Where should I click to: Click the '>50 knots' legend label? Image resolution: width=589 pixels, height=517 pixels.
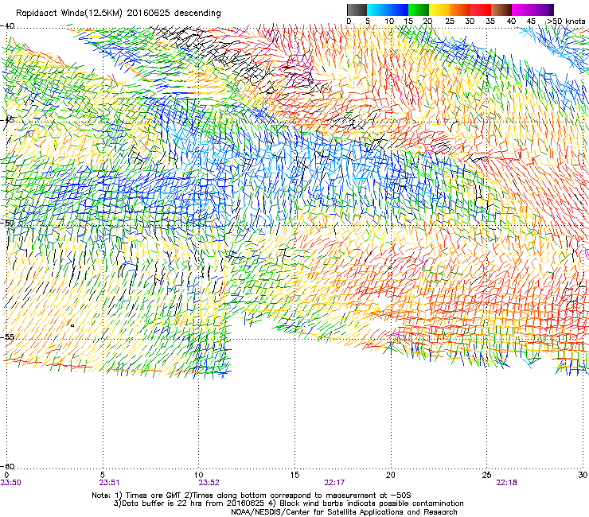pyautogui.click(x=567, y=21)
